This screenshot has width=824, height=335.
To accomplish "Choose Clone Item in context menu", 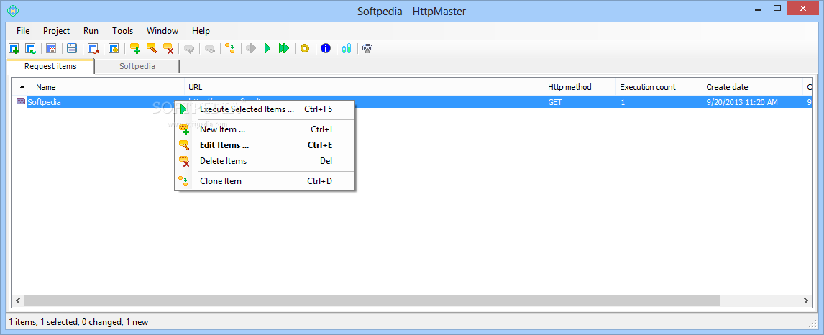I will click(265, 181).
